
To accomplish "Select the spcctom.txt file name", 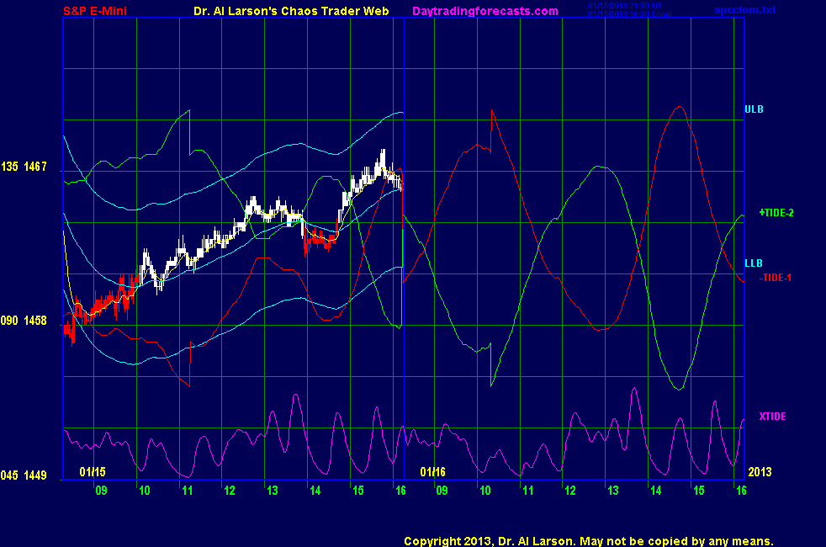I will point(745,10).
